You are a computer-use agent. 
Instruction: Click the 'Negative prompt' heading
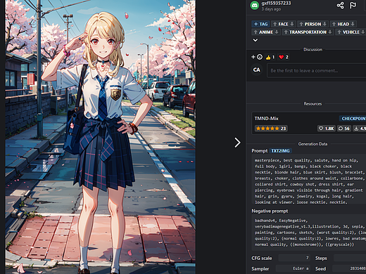[270, 211]
